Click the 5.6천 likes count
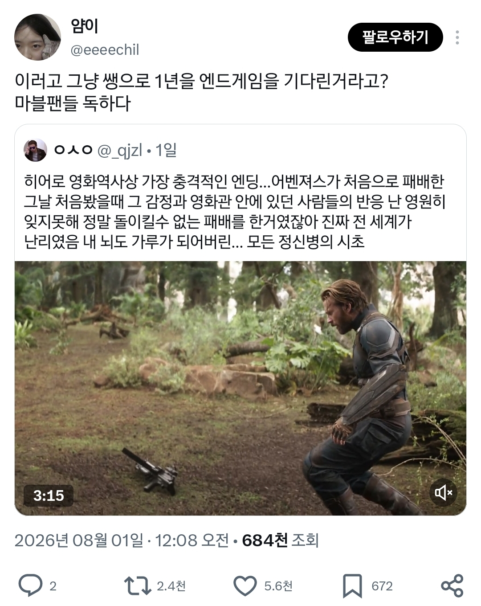 click(278, 586)
